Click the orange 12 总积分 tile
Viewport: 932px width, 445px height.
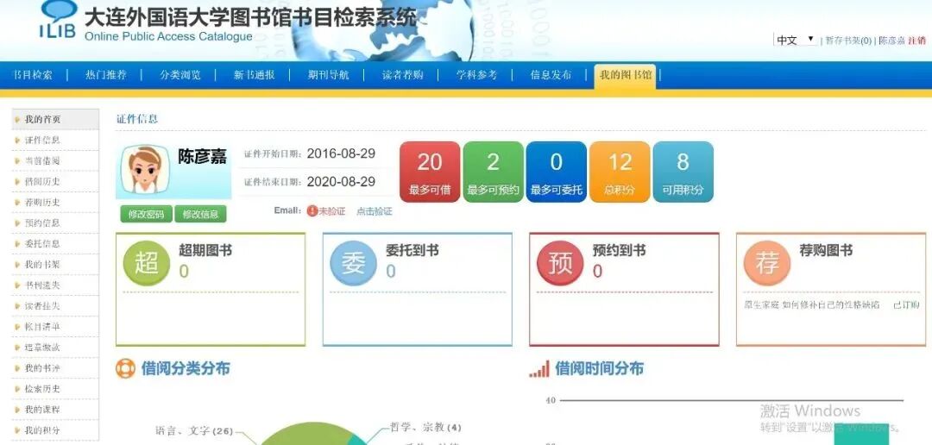(x=620, y=172)
